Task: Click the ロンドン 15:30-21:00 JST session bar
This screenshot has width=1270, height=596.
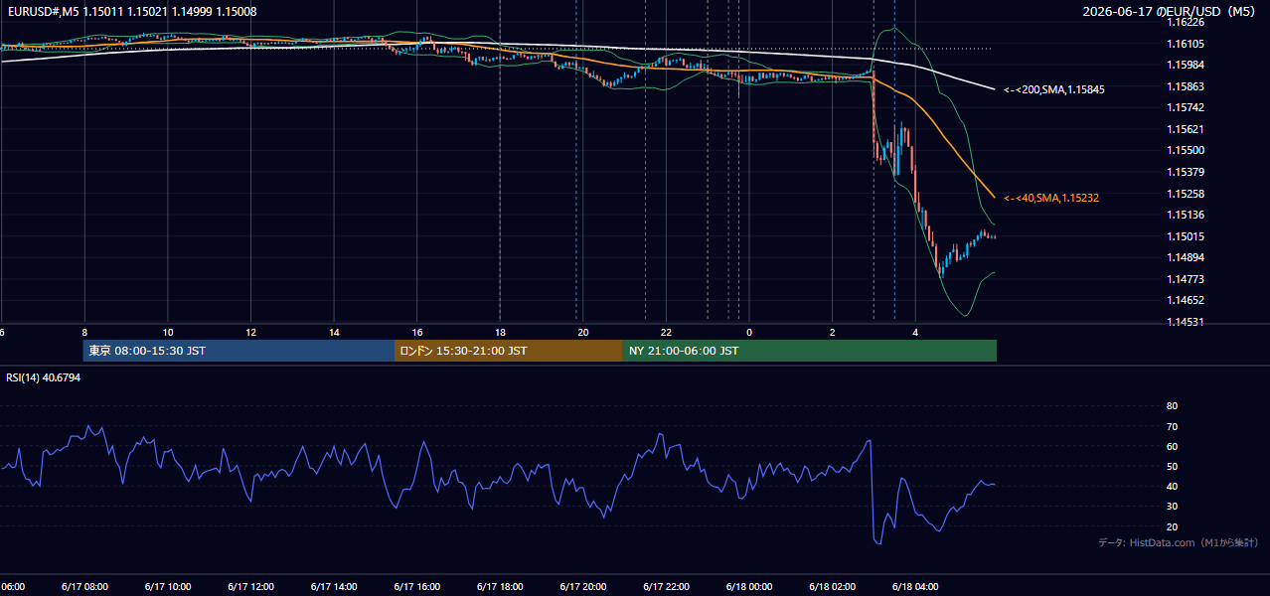Action: pyautogui.click(x=509, y=351)
